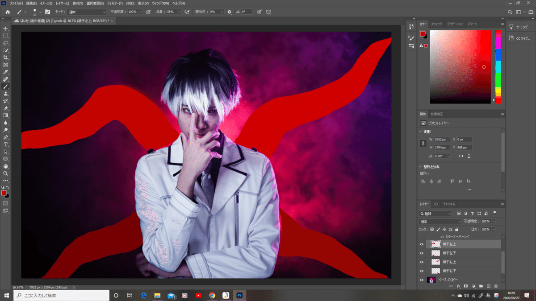The image size is (536, 301).
Task: Select the Lasso tool
Action: [6, 43]
